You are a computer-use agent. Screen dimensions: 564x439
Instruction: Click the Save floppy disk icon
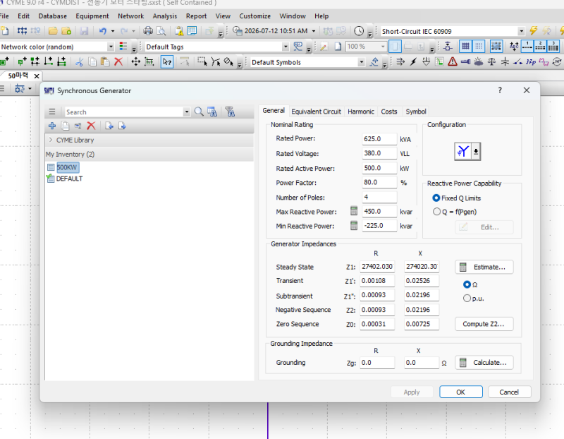[84, 31]
